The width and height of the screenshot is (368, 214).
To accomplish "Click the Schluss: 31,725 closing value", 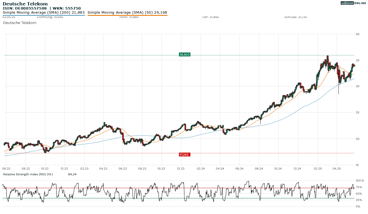I will tap(295, 17).
